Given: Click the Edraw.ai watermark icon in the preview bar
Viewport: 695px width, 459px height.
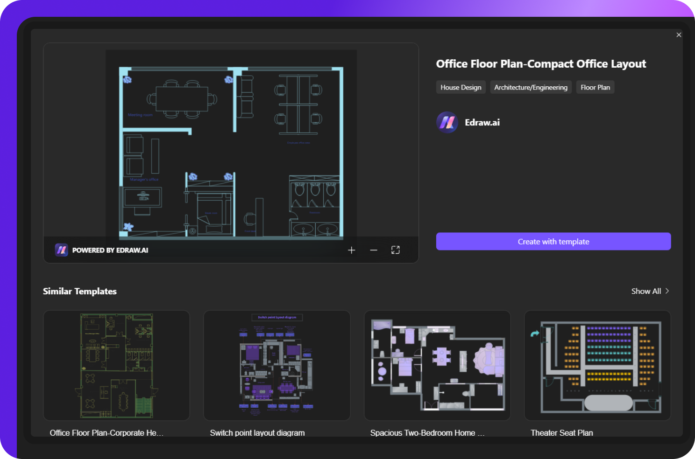Looking at the screenshot, I should 61,250.
